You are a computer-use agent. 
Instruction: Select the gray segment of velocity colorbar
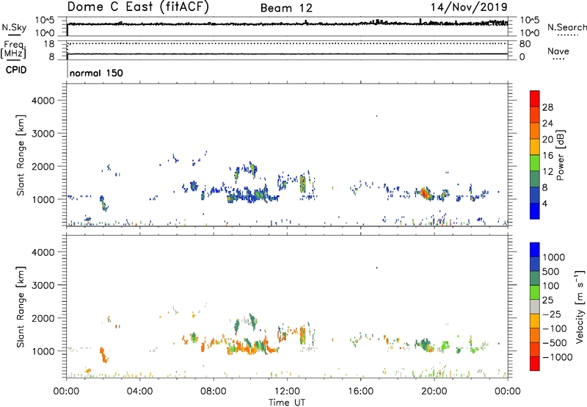[535, 306]
